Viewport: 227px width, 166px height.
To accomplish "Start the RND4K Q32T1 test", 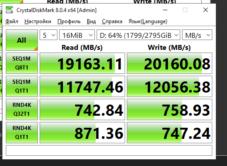I will [22, 109].
